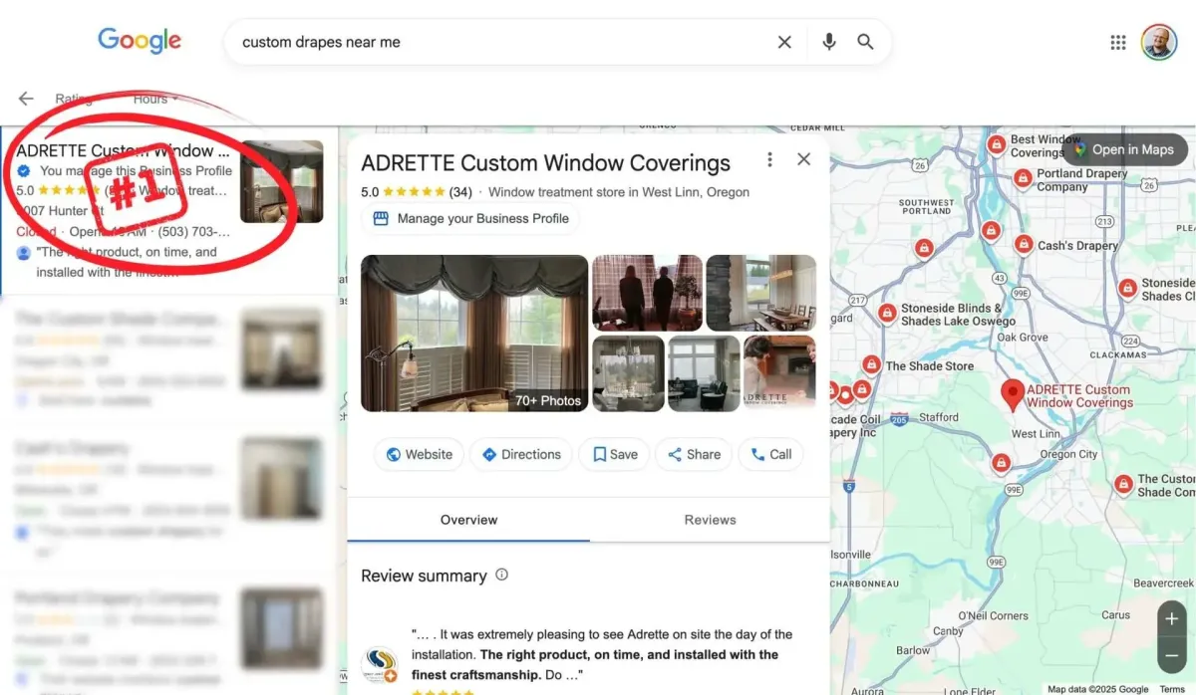Click Manage your Business Profile
This screenshot has width=1196, height=695.
[470, 219]
